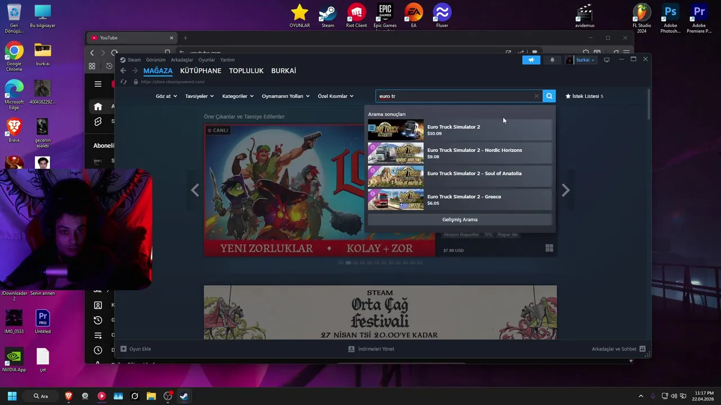Open Arkadaşlar ve Sohbet friends icon
The width and height of the screenshot is (721, 405).
point(642,349)
